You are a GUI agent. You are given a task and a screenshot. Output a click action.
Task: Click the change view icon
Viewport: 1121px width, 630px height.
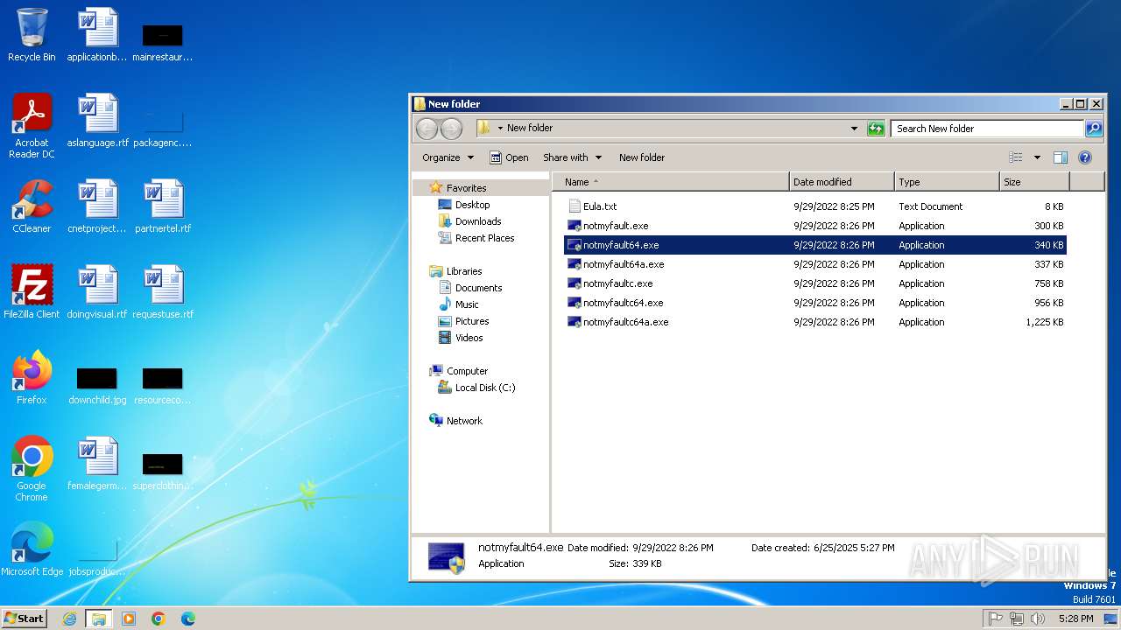1016,157
